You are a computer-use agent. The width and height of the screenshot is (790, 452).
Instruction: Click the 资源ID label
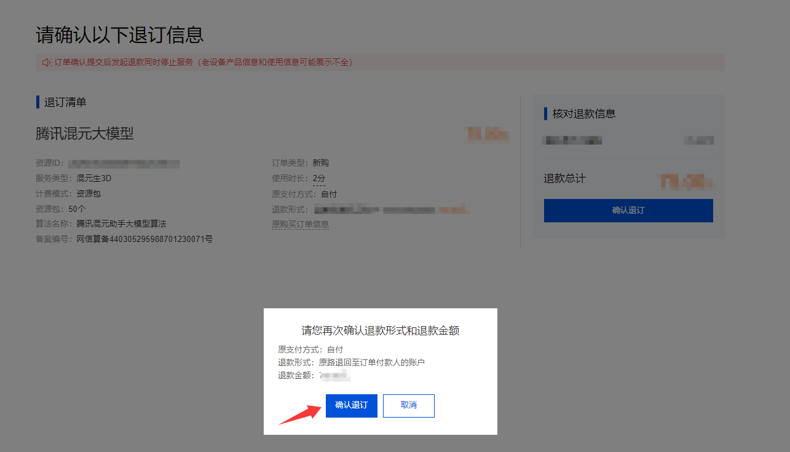50,163
